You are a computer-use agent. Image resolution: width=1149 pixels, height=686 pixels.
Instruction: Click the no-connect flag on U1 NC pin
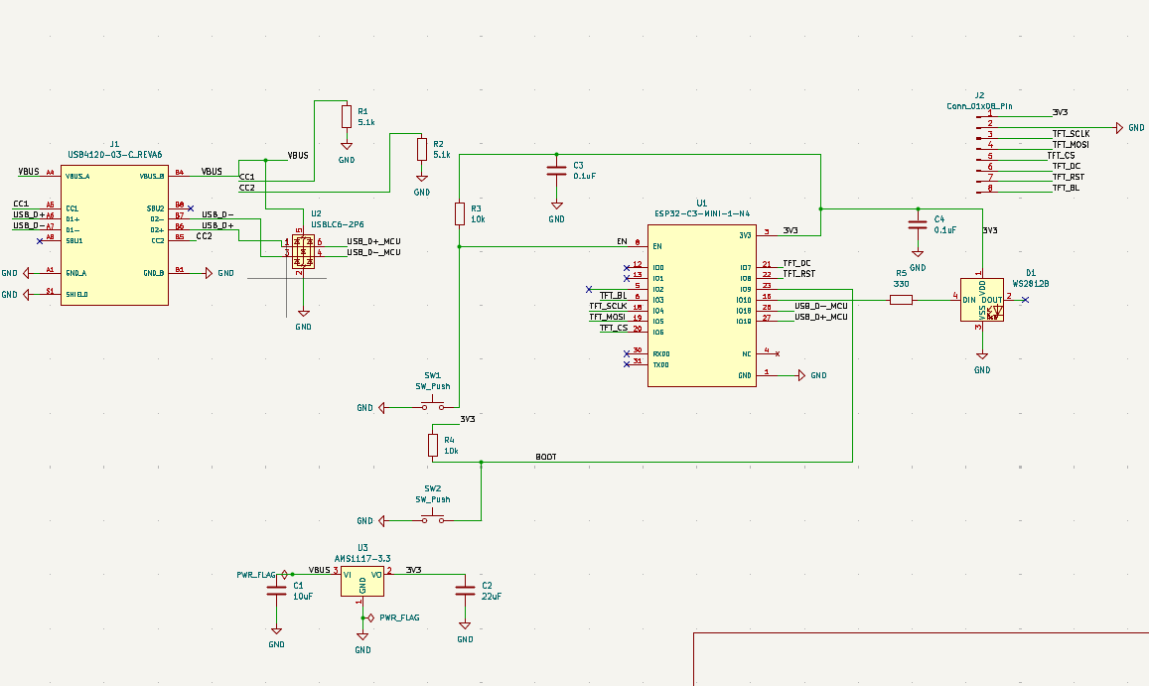coord(778,354)
